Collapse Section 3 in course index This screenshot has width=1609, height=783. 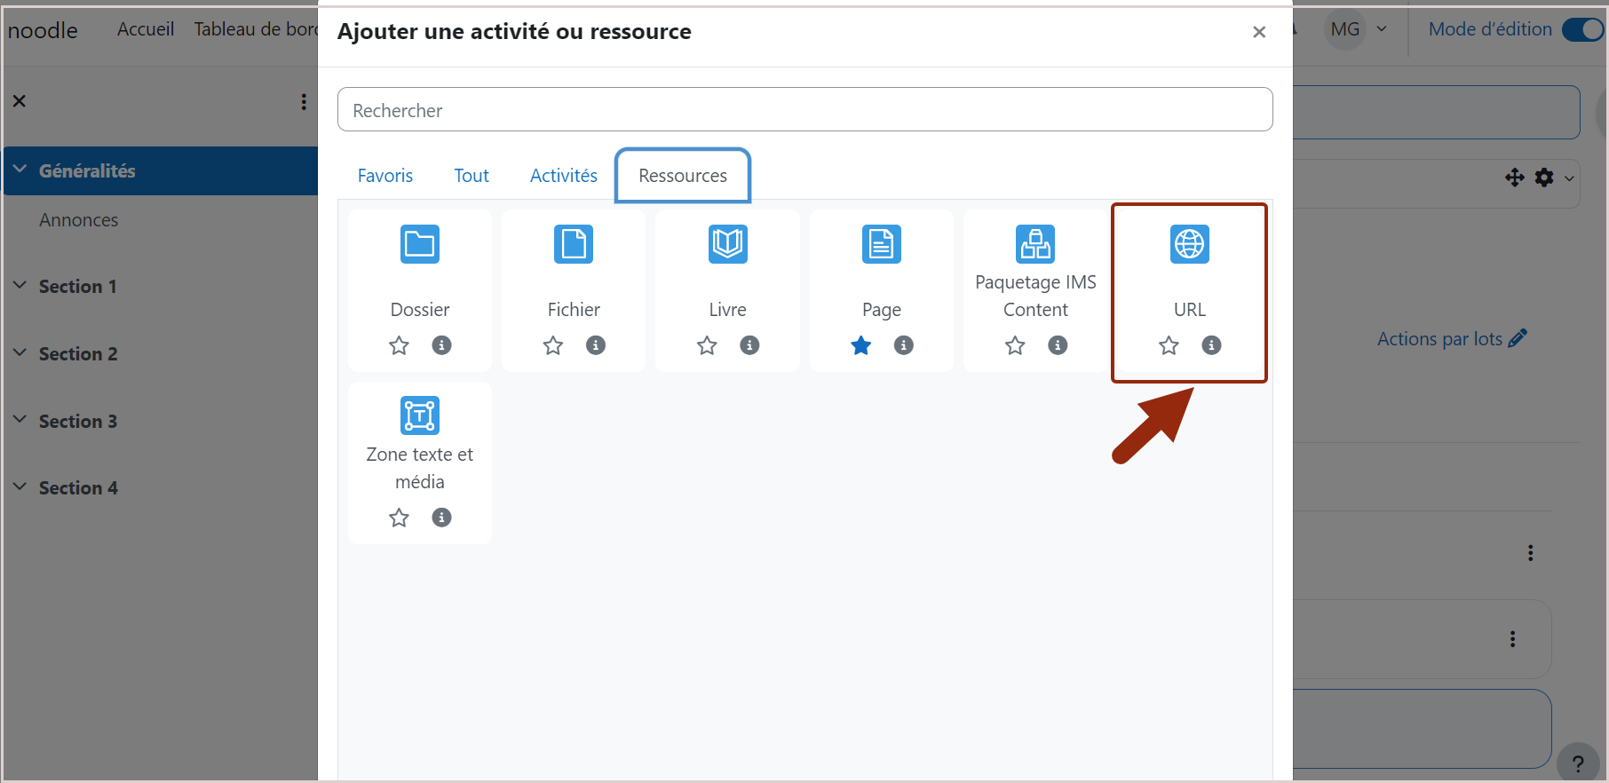click(20, 420)
